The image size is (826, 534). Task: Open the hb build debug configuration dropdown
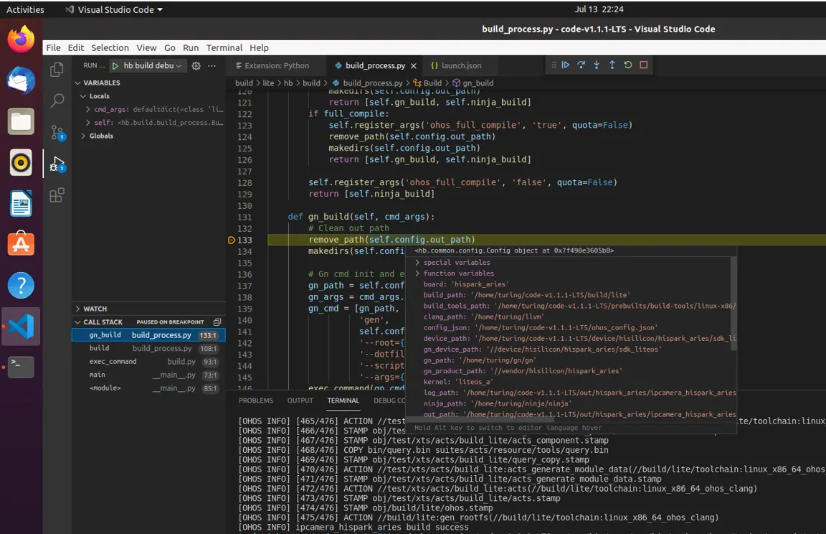click(152, 66)
